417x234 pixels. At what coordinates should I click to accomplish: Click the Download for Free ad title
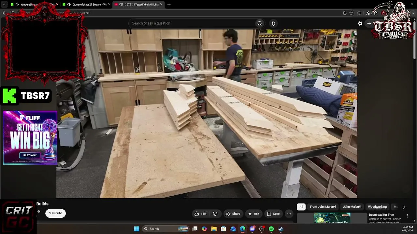pyautogui.click(x=381, y=215)
